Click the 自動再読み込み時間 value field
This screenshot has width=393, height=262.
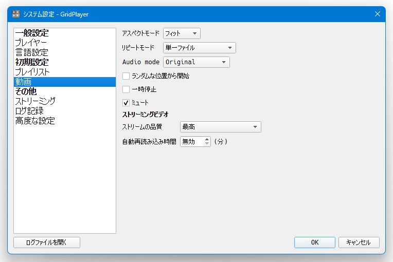point(192,142)
